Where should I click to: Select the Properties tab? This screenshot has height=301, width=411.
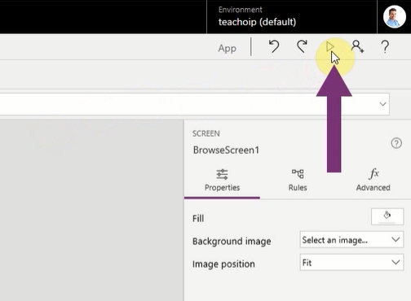(x=222, y=180)
